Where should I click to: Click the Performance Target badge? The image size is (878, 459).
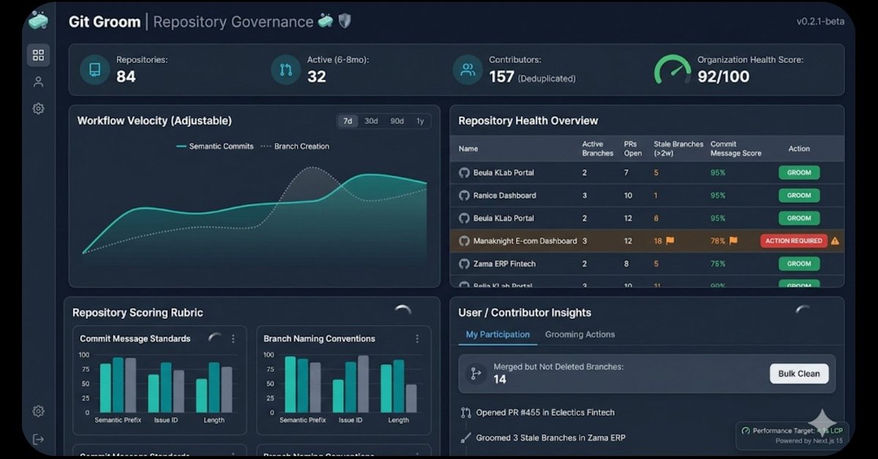[x=792, y=436]
